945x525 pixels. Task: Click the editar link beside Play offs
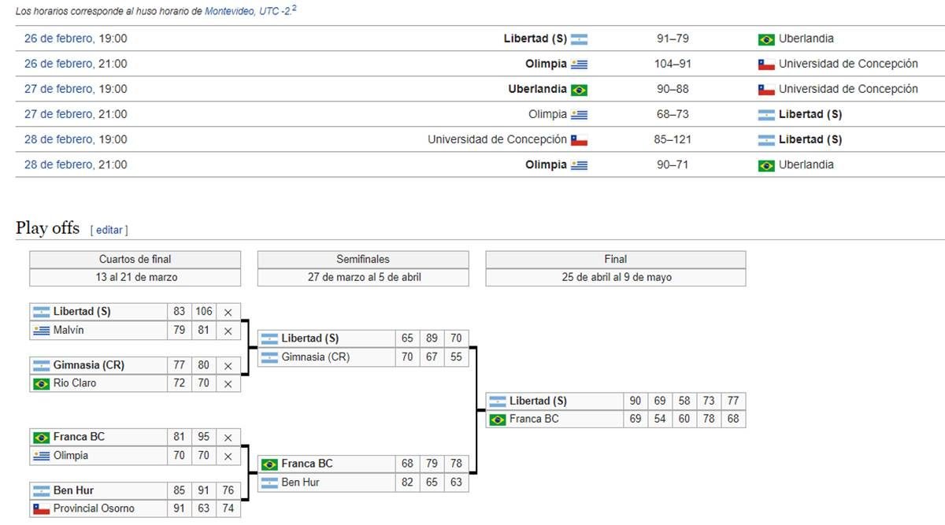109,230
